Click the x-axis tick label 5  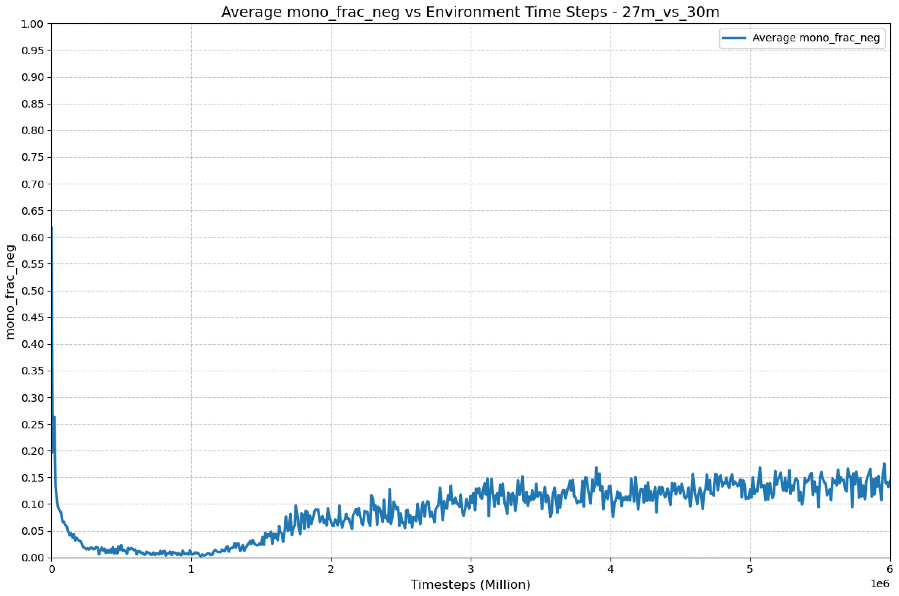[751, 570]
